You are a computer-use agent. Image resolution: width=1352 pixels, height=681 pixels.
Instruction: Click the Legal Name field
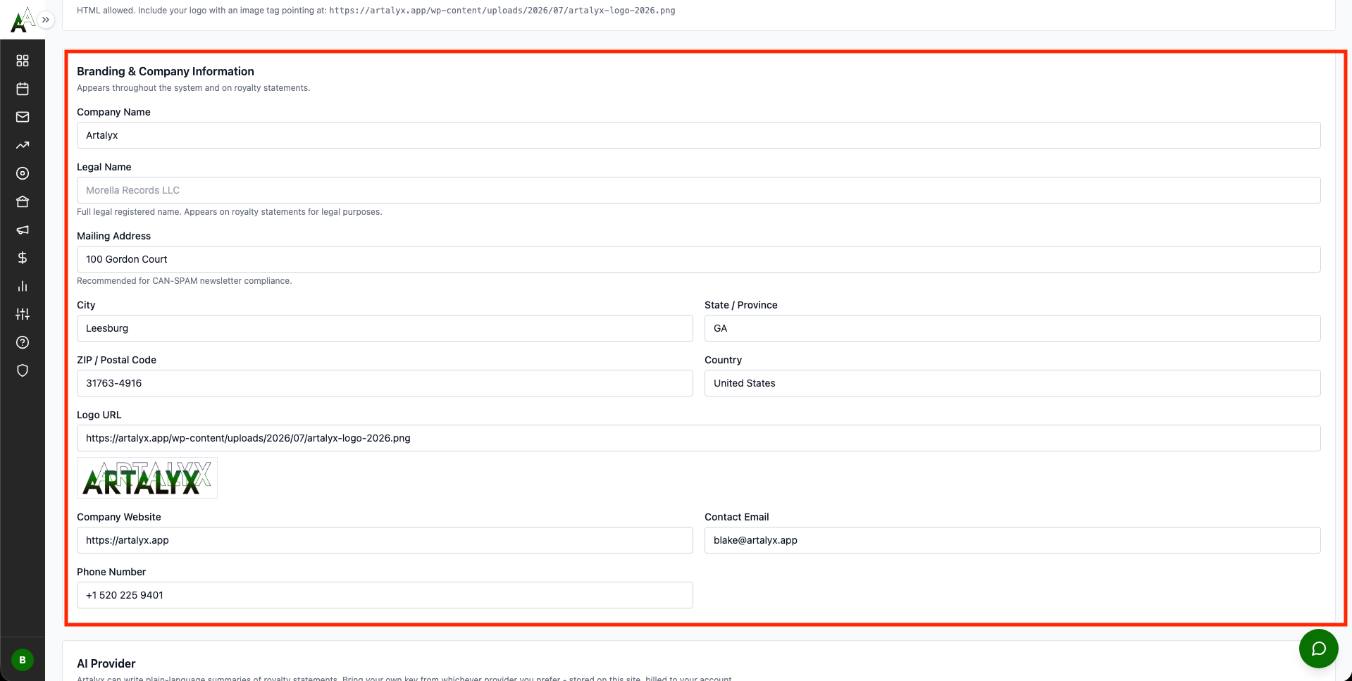click(x=698, y=190)
